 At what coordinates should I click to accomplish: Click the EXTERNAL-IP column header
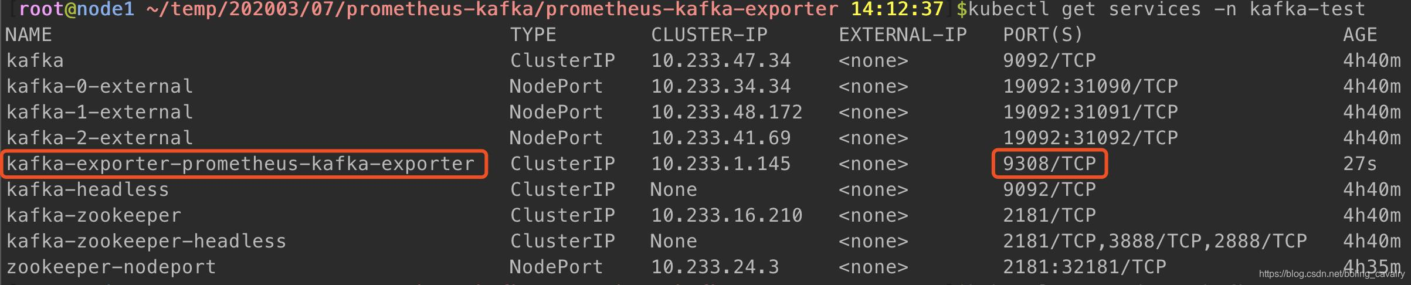tap(903, 35)
